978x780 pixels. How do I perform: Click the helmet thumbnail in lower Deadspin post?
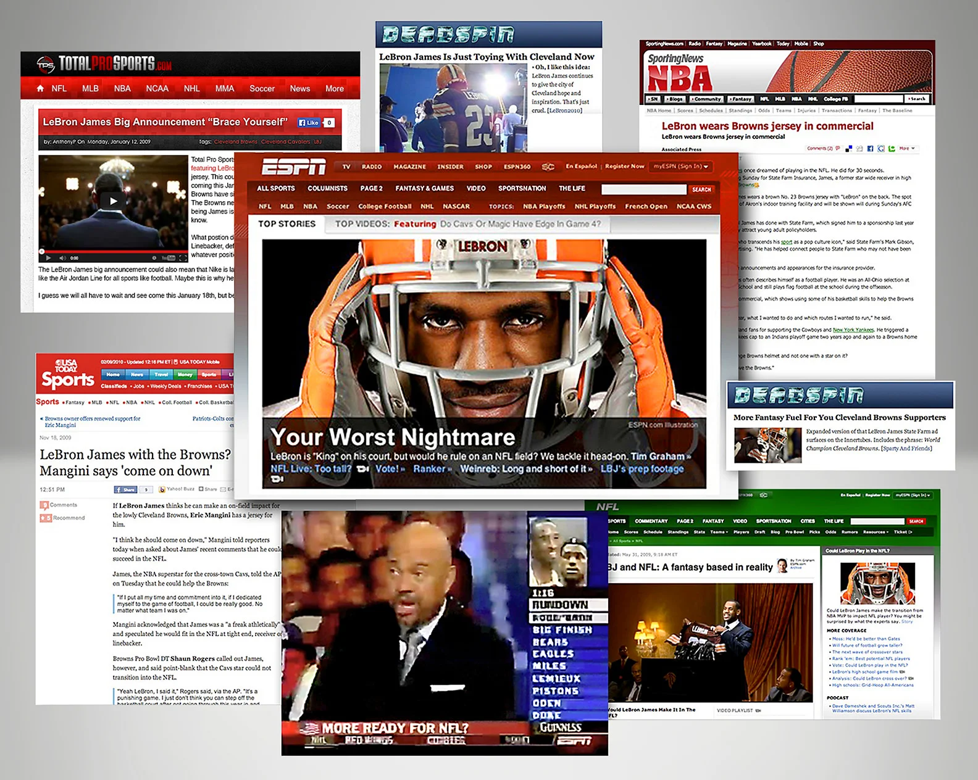click(767, 444)
